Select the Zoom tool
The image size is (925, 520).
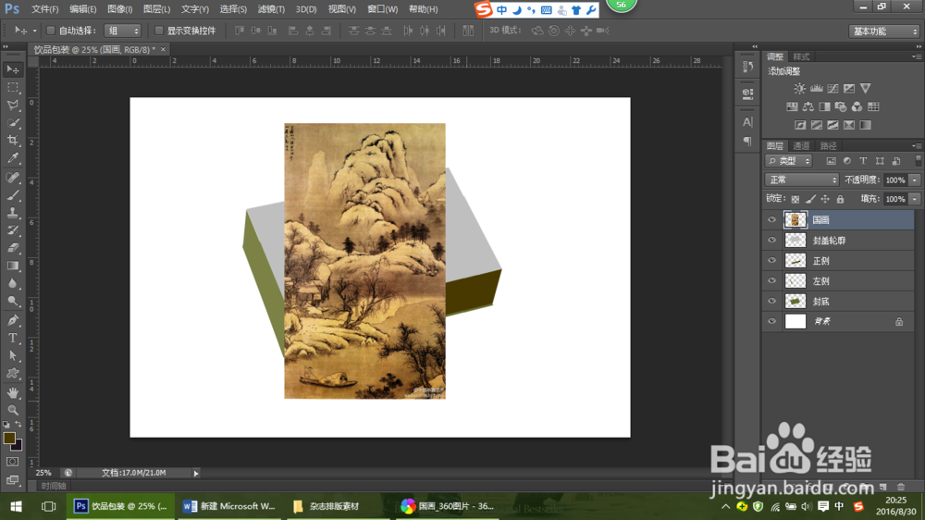(12, 410)
